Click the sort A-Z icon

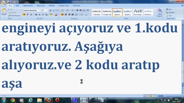(x=84, y=11)
